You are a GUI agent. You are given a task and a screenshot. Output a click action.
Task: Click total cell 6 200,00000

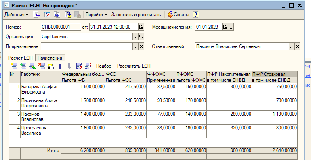(83, 150)
